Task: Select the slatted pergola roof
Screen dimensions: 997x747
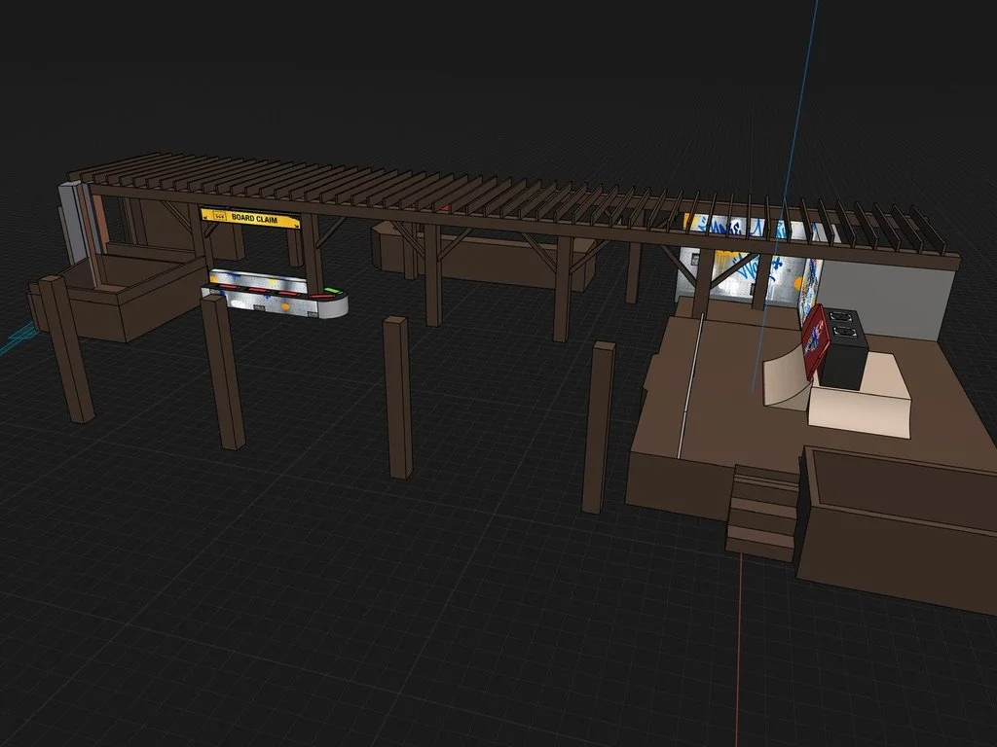Action: 508,204
